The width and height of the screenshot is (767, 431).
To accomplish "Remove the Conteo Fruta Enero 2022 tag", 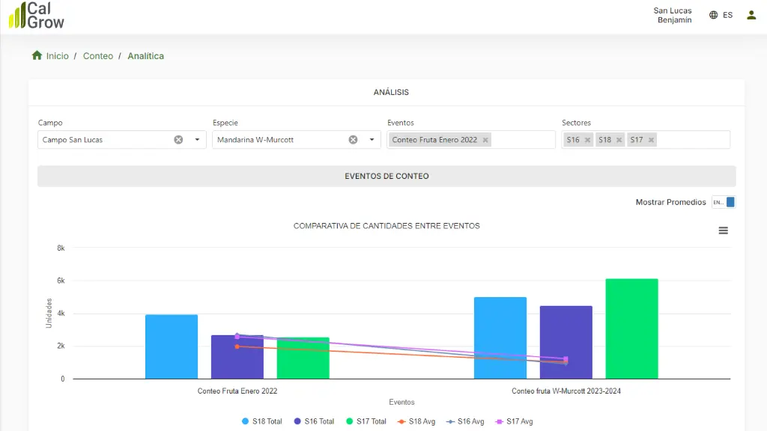I will [x=485, y=140].
